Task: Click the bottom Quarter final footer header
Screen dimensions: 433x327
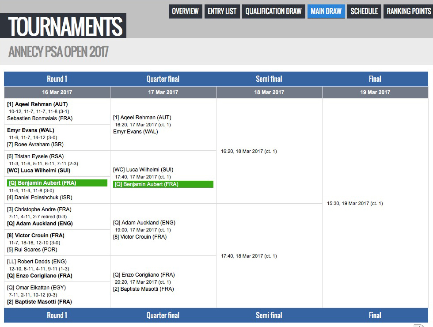Action: (x=163, y=315)
